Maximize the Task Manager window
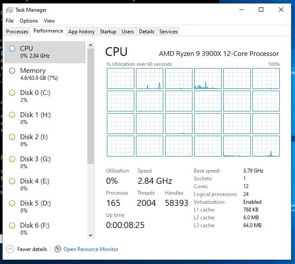Screen dimensions: 295x264 [261, 10]
